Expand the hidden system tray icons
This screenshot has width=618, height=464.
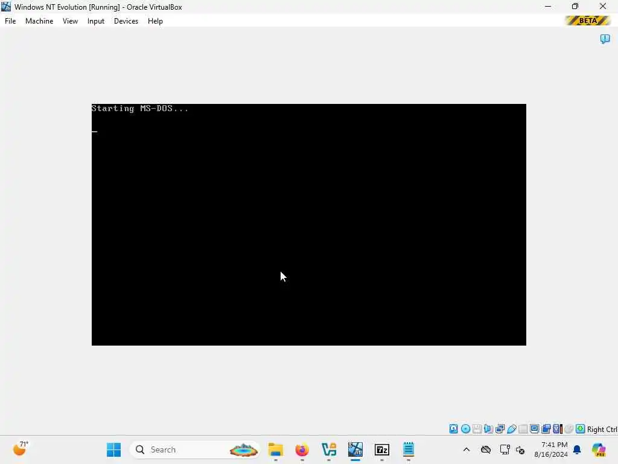point(467,449)
